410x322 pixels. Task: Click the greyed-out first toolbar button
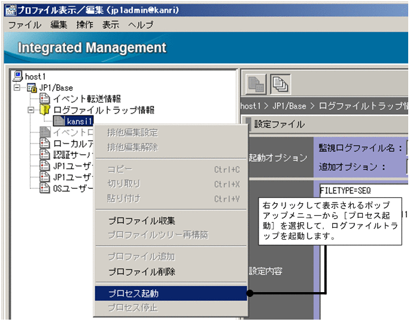tap(256, 84)
